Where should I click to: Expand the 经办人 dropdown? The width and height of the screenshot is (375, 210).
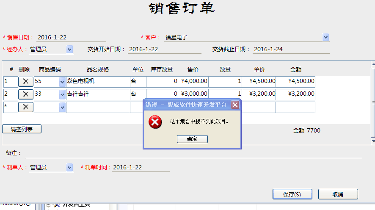tap(70, 50)
